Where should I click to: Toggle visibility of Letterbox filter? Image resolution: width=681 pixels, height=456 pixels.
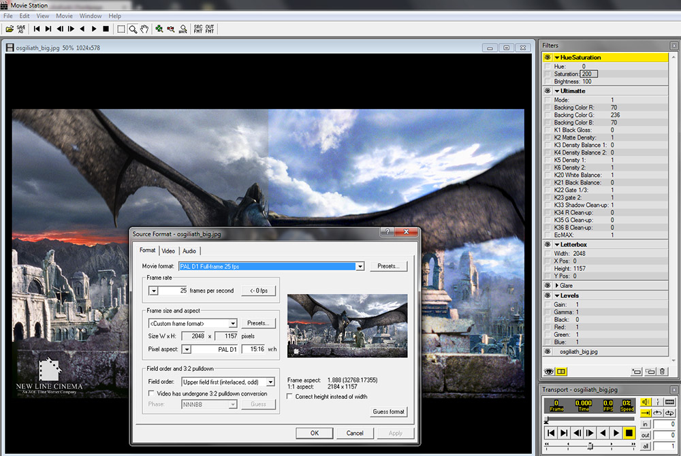pyautogui.click(x=548, y=245)
